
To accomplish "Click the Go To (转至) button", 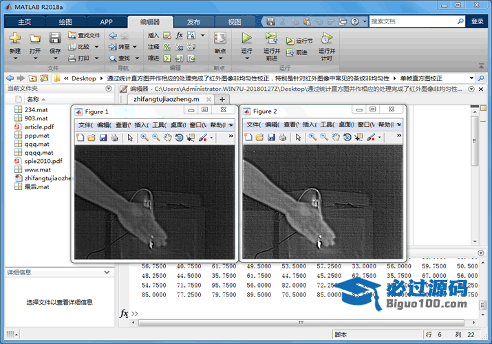I will [x=122, y=47].
